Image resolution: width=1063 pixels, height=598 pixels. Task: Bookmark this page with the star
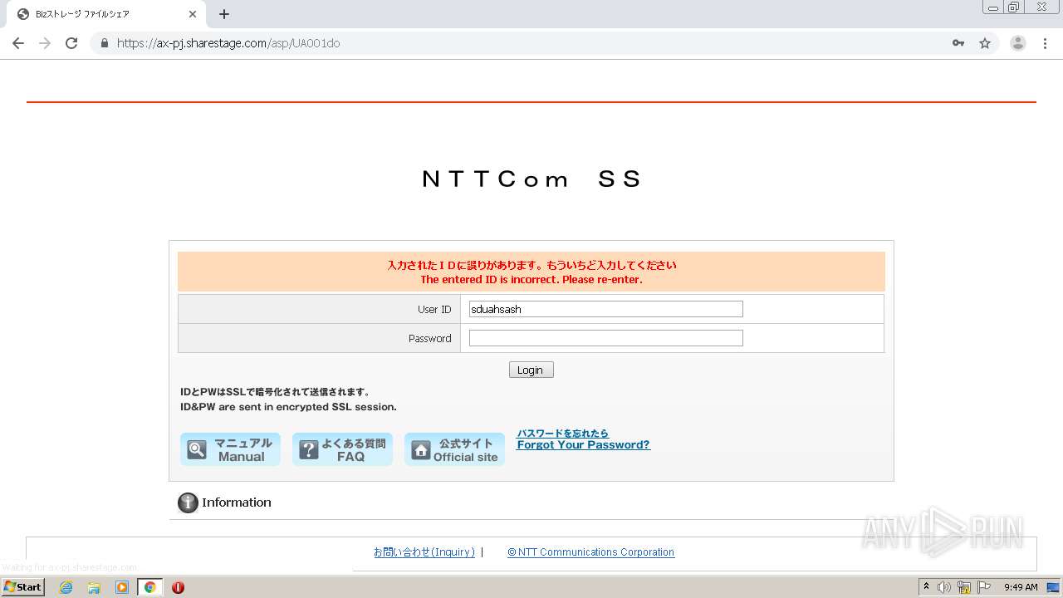[x=985, y=43]
